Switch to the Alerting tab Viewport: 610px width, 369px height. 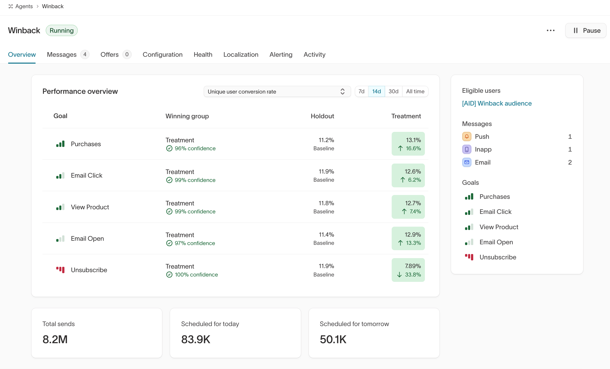(281, 54)
